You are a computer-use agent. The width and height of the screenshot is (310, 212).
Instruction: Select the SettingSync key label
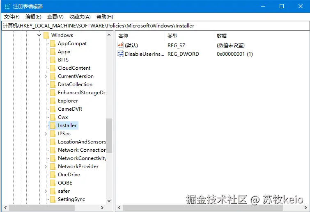pos(71,199)
